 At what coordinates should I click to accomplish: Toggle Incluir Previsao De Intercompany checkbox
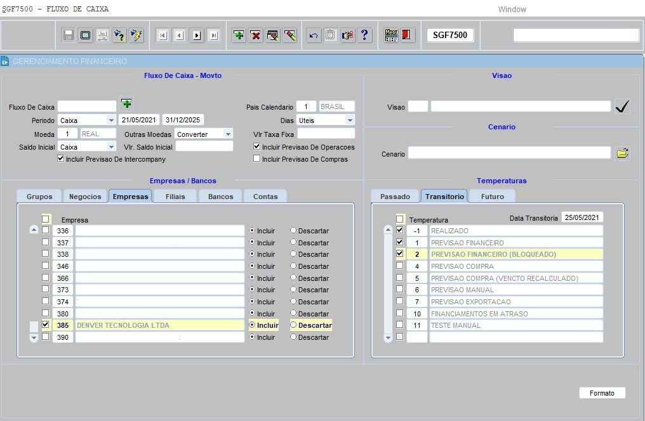[61, 159]
